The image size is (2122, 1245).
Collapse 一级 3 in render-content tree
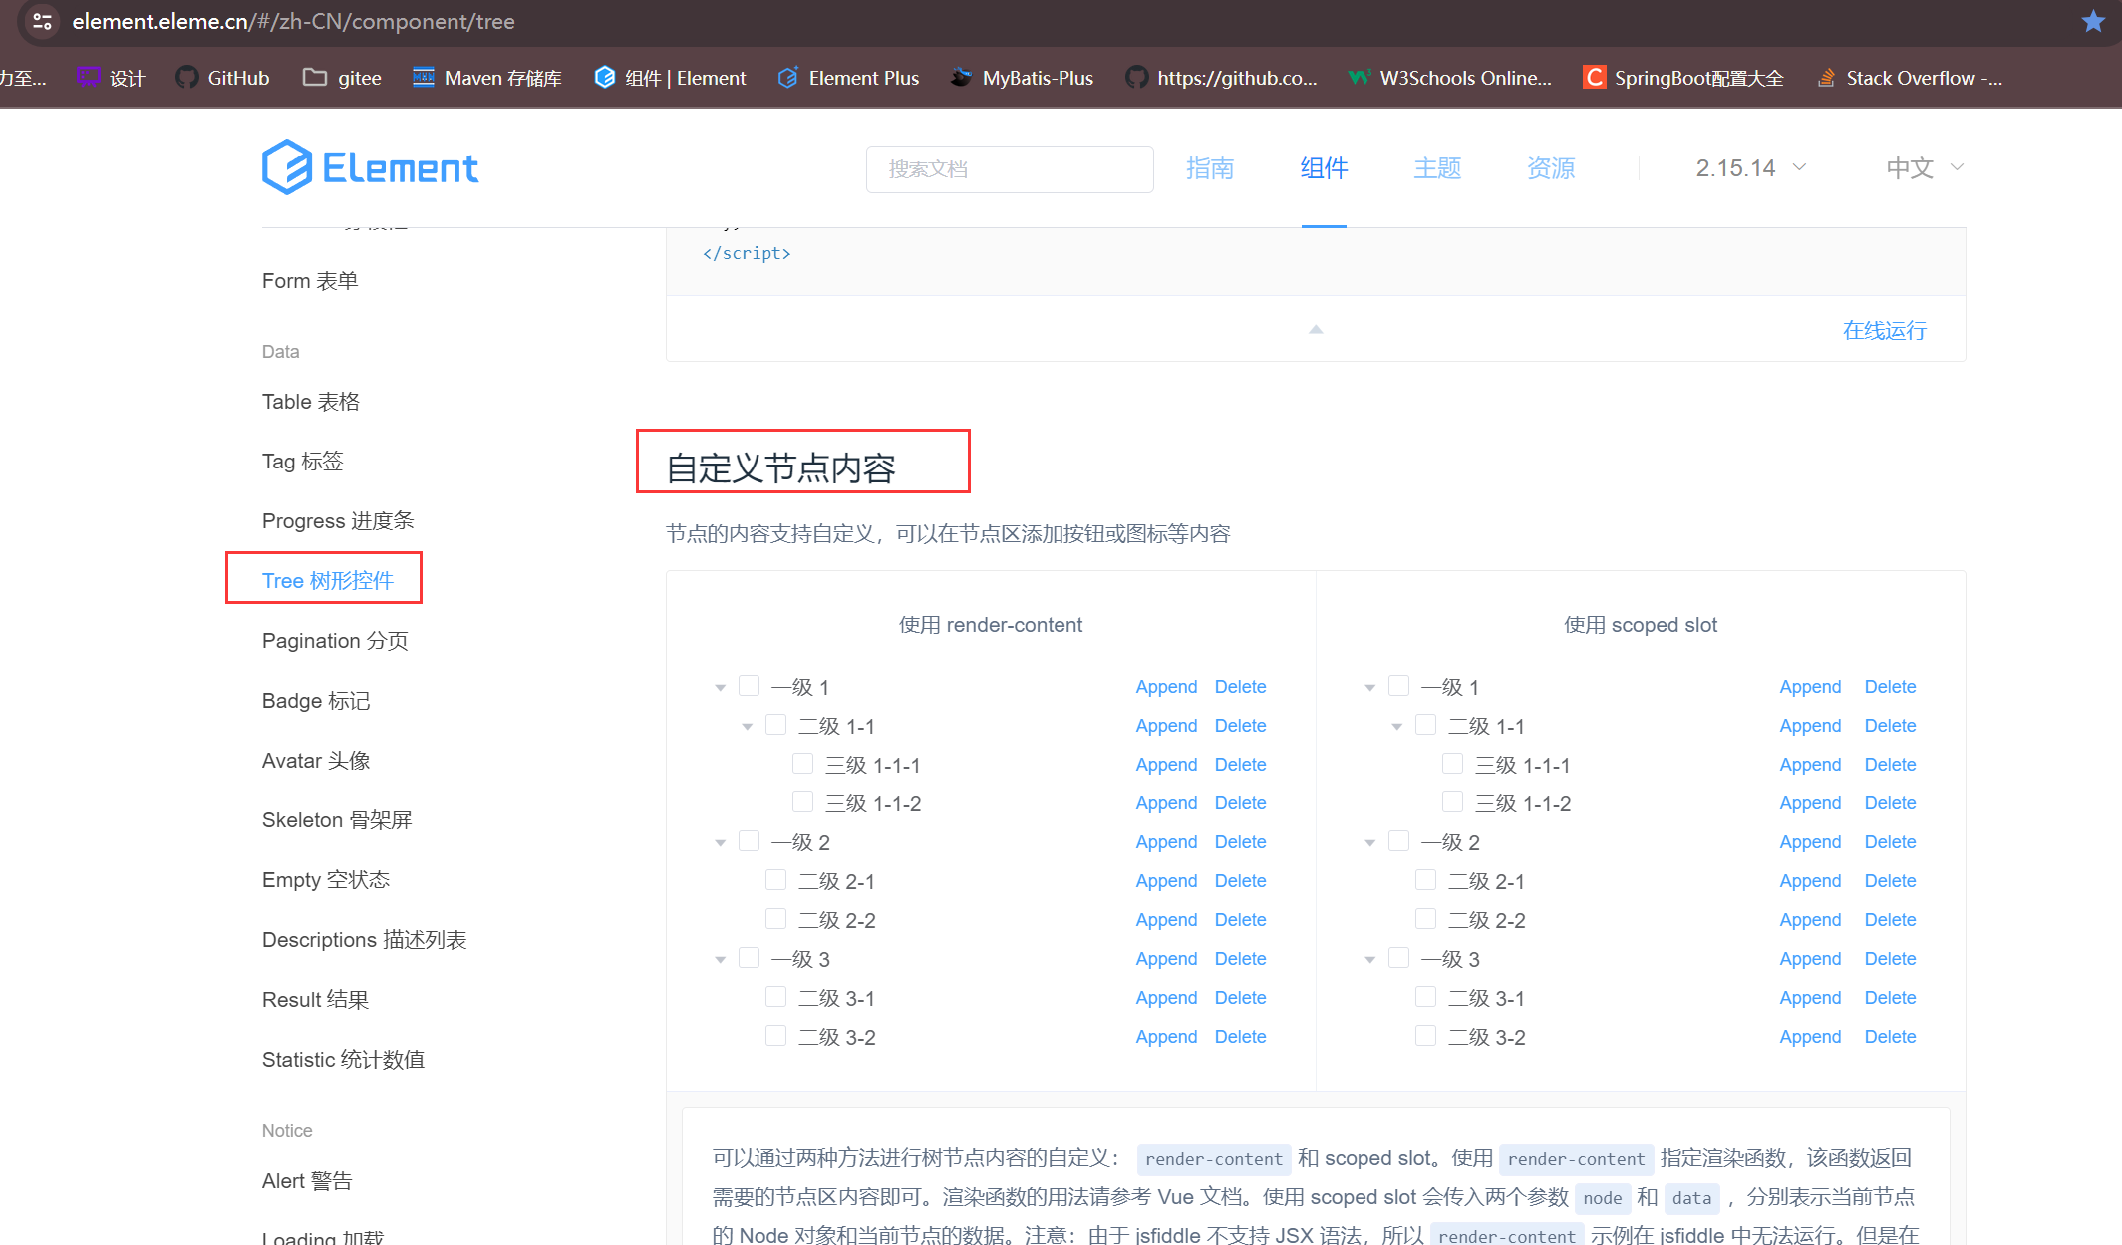tap(721, 959)
